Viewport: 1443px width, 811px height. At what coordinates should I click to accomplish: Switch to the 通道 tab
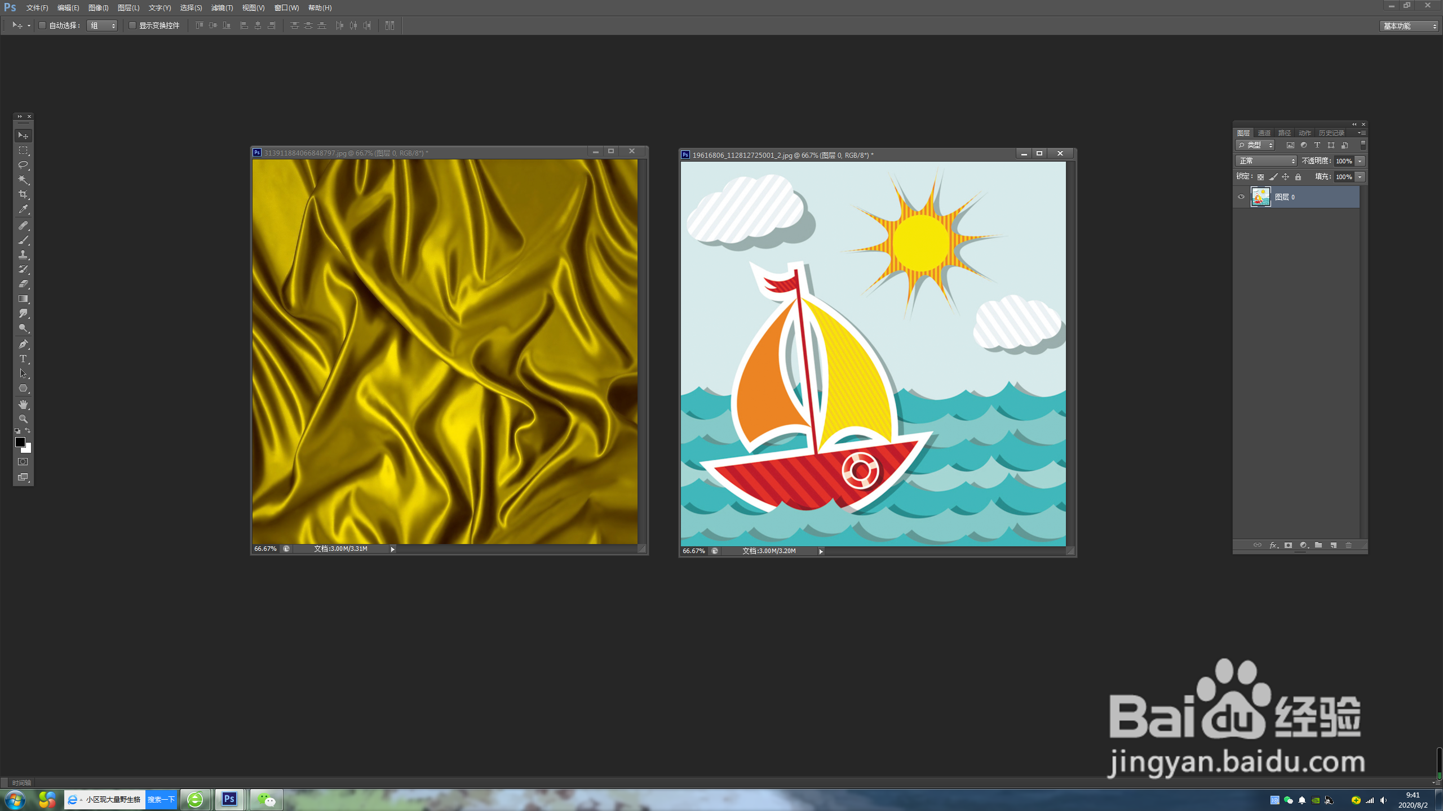[x=1264, y=133]
